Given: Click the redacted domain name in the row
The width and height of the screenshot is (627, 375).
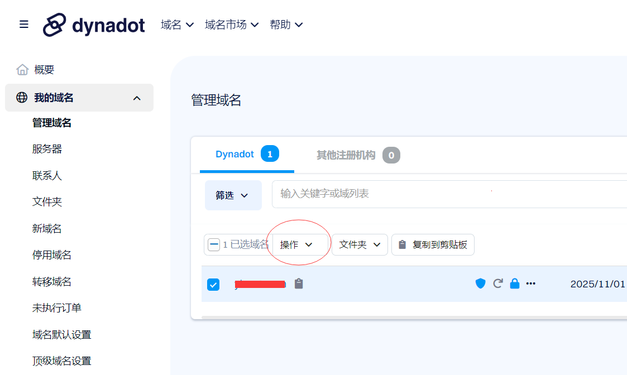Looking at the screenshot, I should point(260,284).
